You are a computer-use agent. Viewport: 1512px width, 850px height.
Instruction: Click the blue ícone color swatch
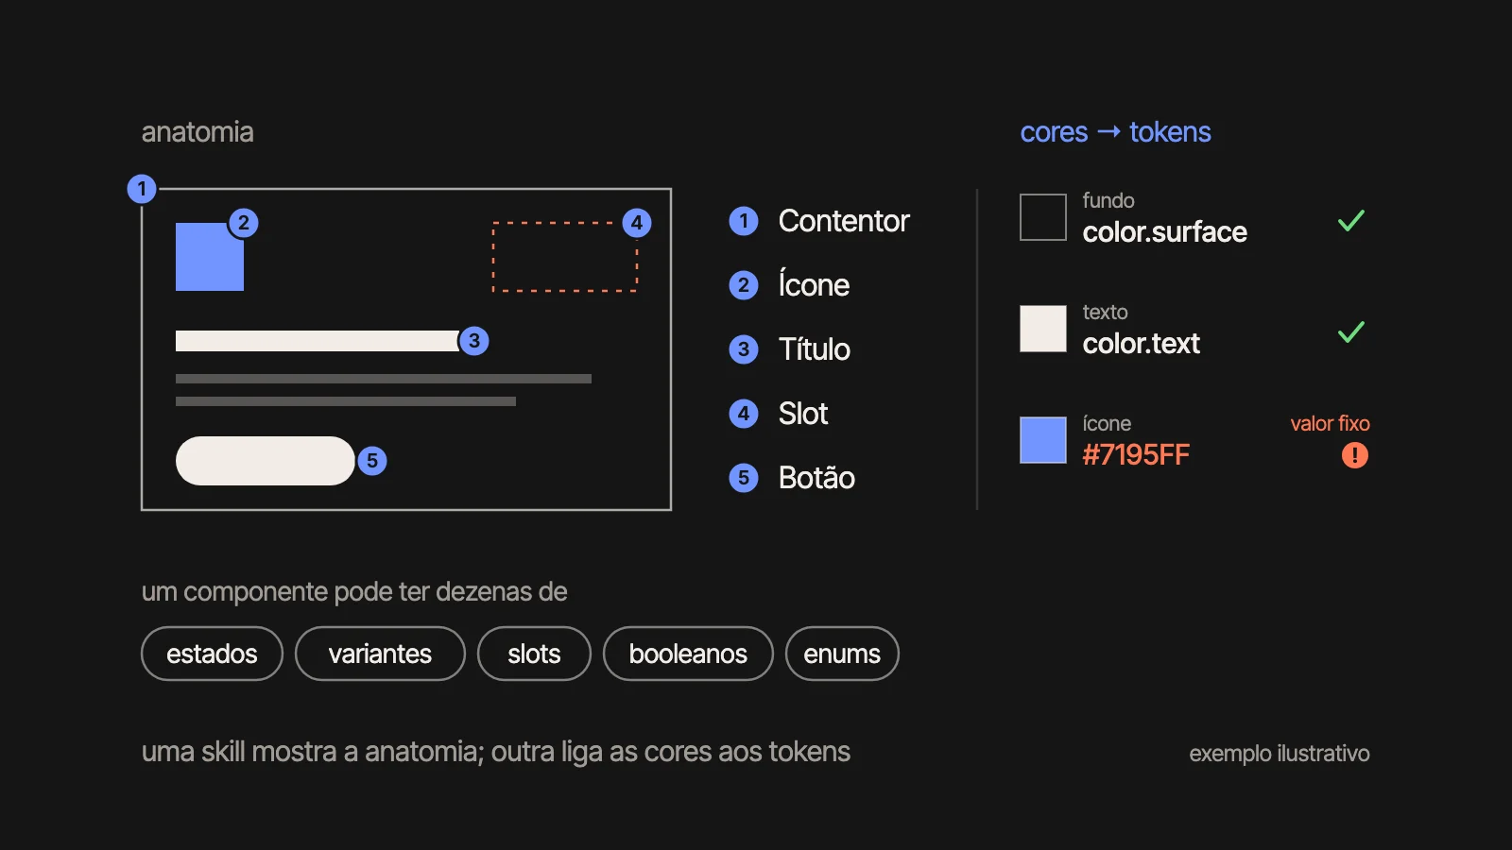pos(1043,440)
